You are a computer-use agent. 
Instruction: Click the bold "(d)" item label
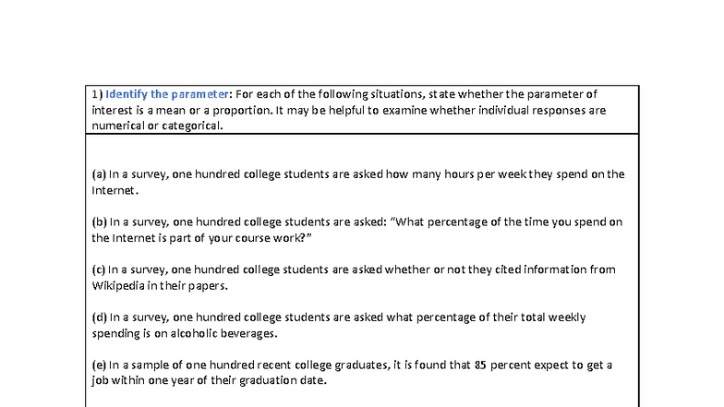tap(99, 317)
